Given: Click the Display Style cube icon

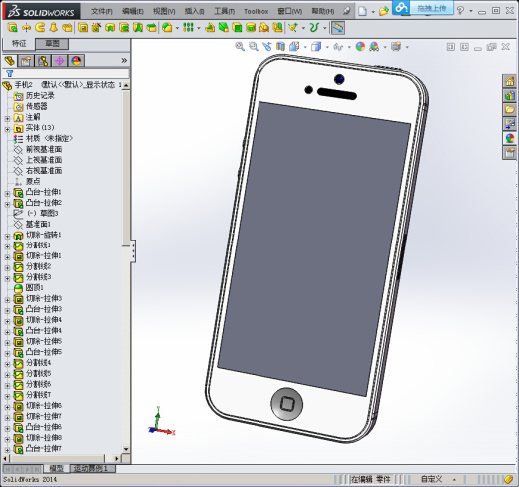Looking at the screenshot, I should click(316, 47).
